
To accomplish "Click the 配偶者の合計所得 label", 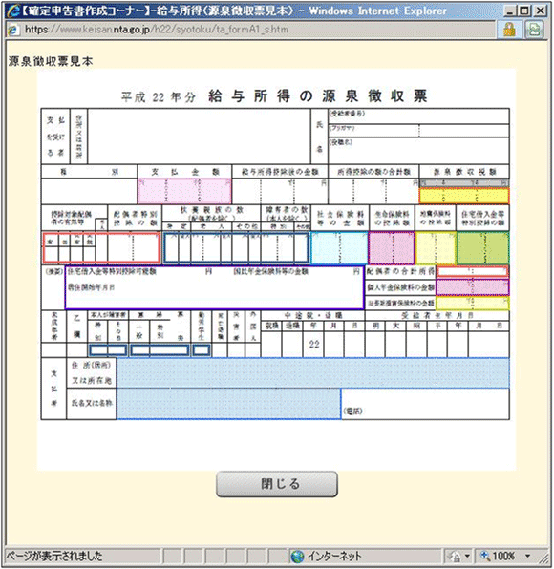I will (x=400, y=271).
